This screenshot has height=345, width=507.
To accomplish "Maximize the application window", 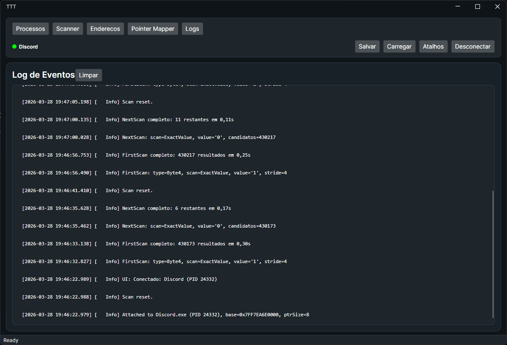I will [x=477, y=6].
